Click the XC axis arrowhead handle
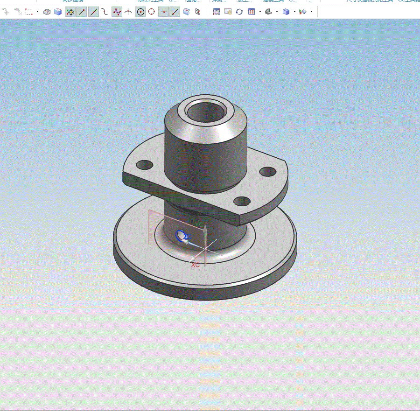 click(192, 260)
